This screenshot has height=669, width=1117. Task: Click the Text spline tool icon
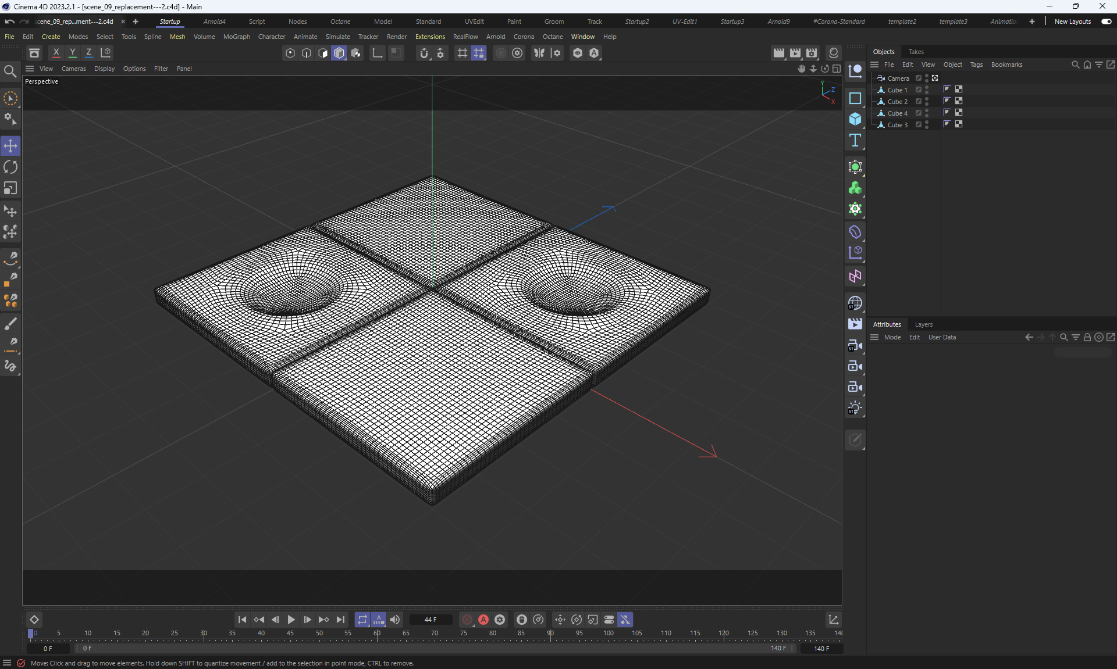click(855, 140)
